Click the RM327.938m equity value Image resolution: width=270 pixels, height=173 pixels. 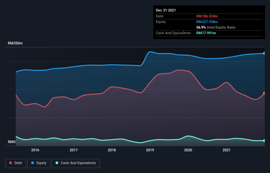point(207,22)
